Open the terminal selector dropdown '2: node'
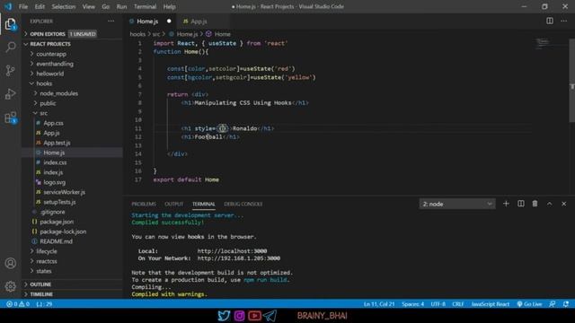 pyautogui.click(x=457, y=204)
